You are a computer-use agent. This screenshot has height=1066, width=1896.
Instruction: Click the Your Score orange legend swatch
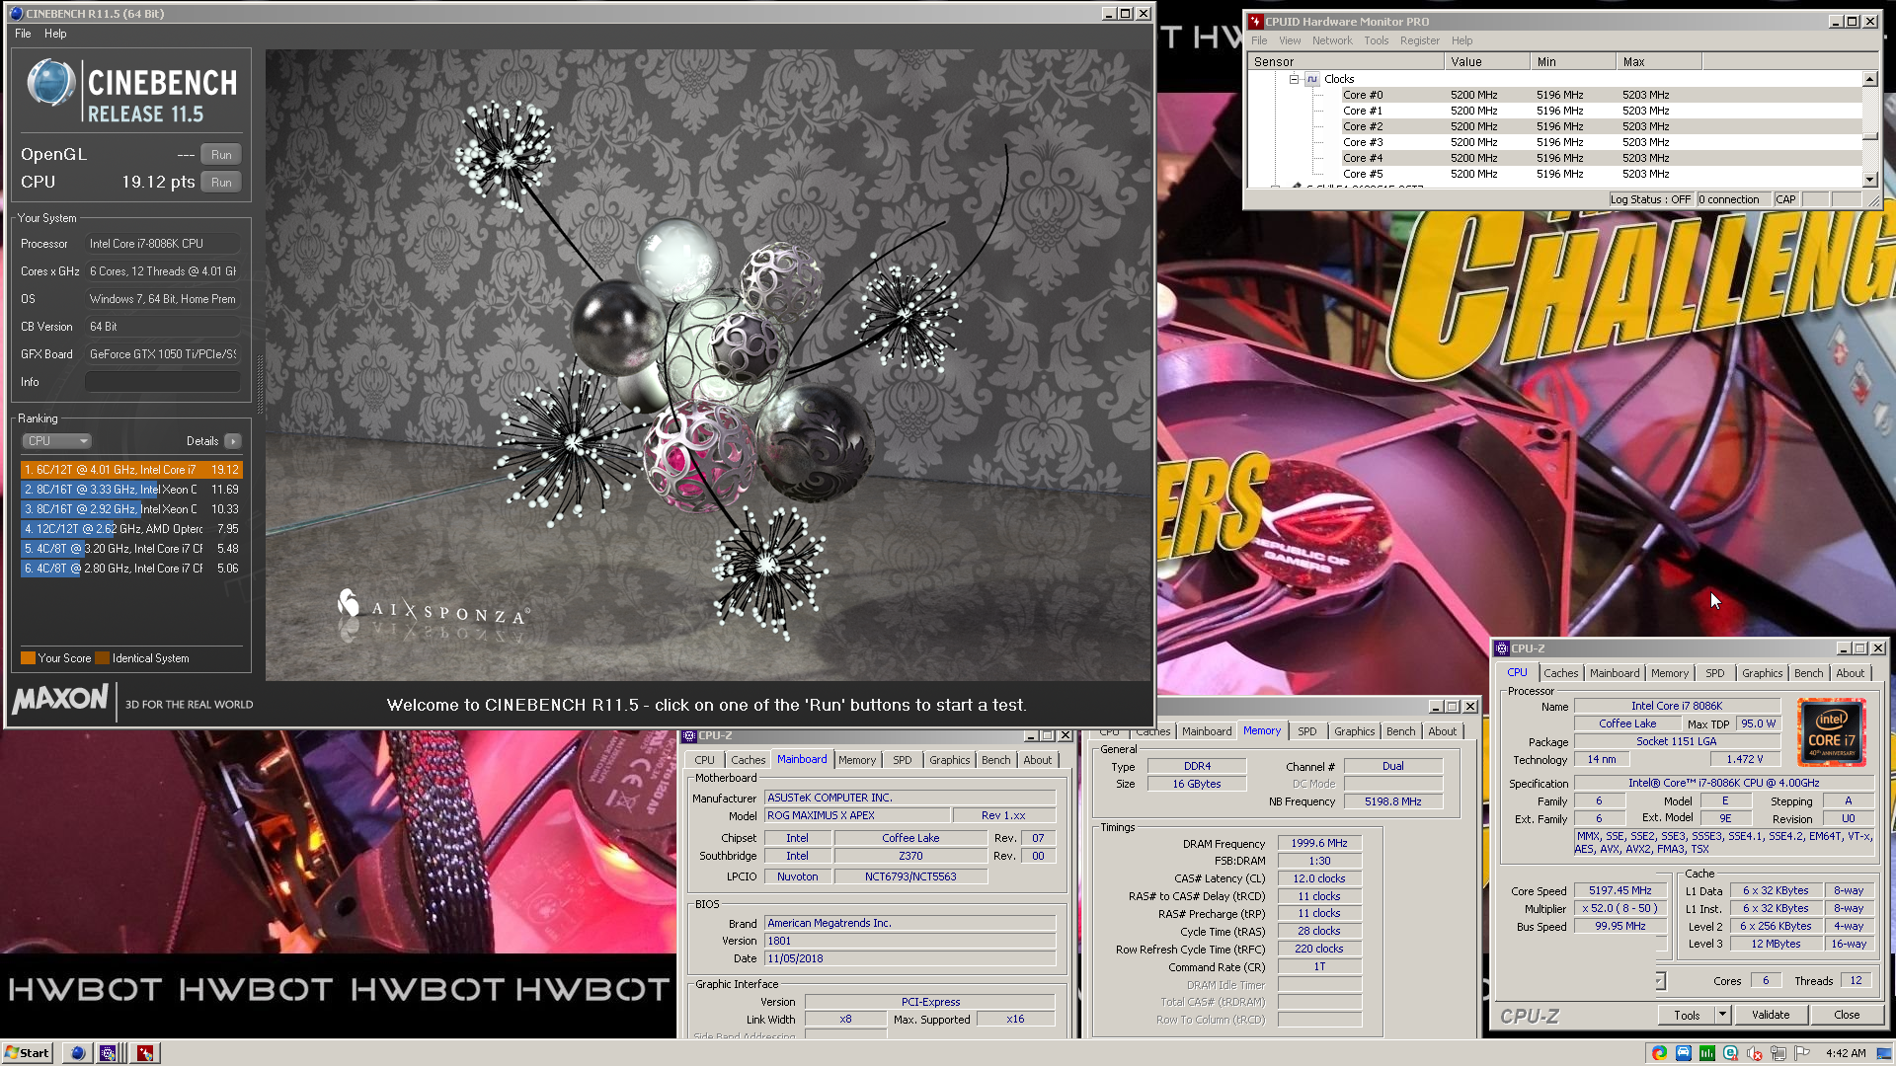(x=28, y=658)
